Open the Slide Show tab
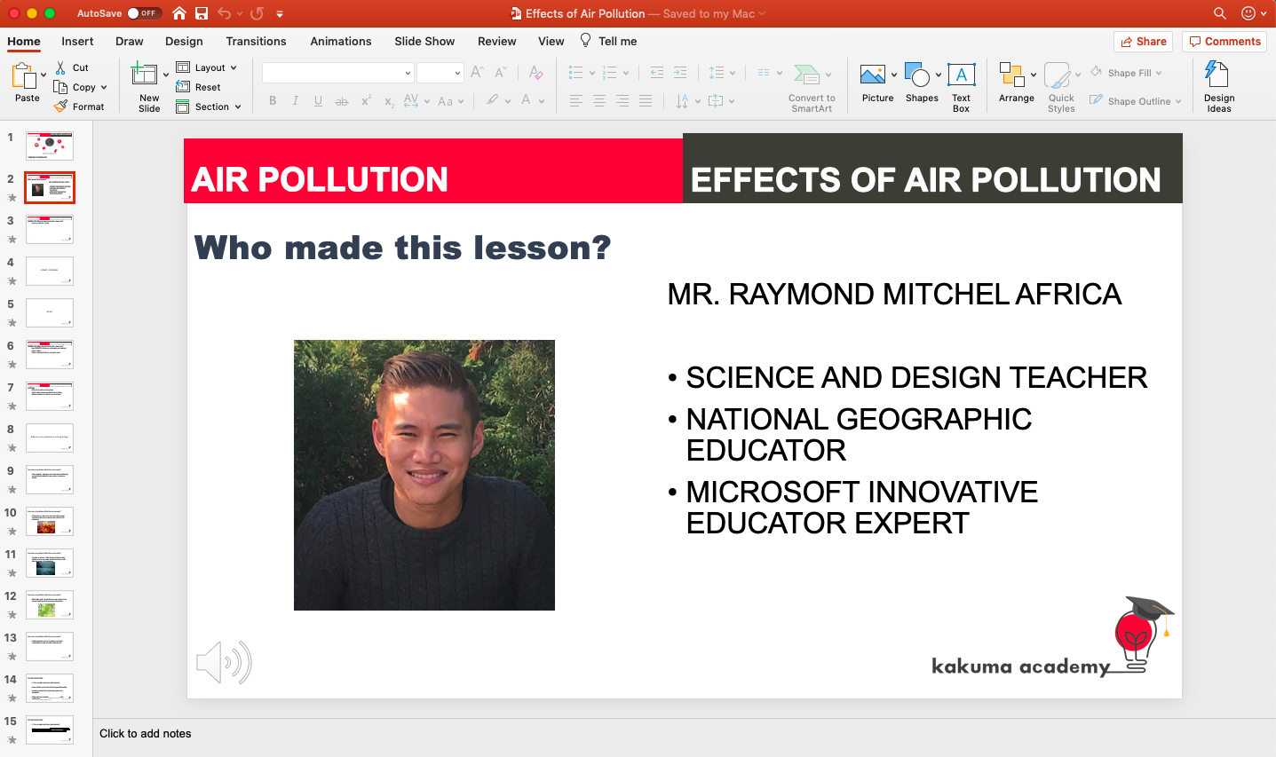 (424, 41)
